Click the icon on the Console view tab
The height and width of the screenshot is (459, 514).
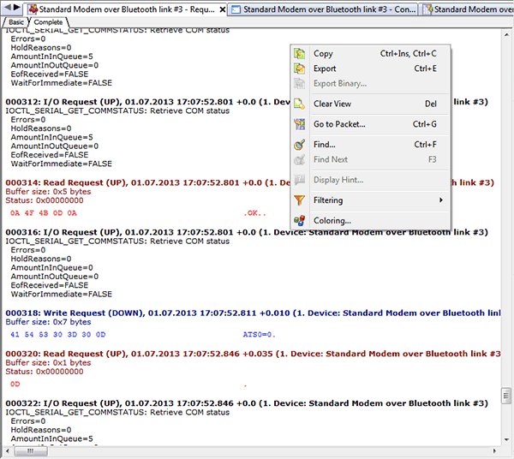pos(236,9)
